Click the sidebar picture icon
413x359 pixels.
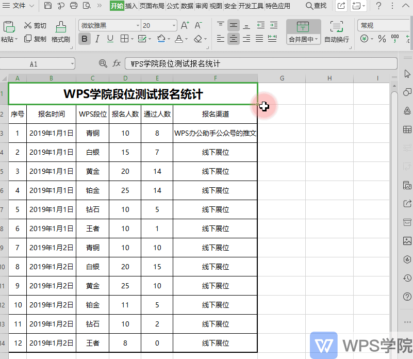coord(407,241)
